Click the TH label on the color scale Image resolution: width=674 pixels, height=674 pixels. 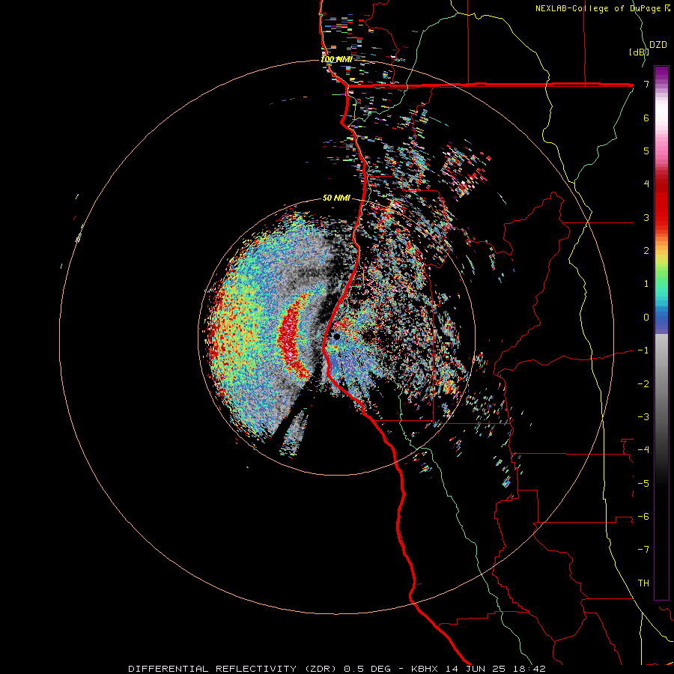pyautogui.click(x=643, y=583)
